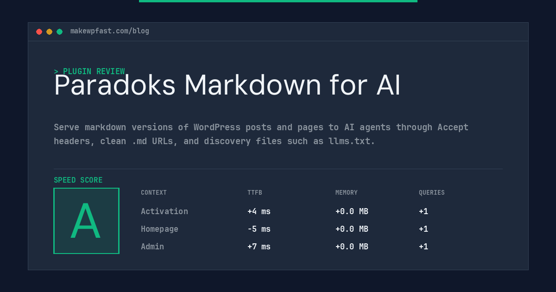This screenshot has width=556, height=292.
Task: Click the Homepage row memory value
Action: pos(352,229)
